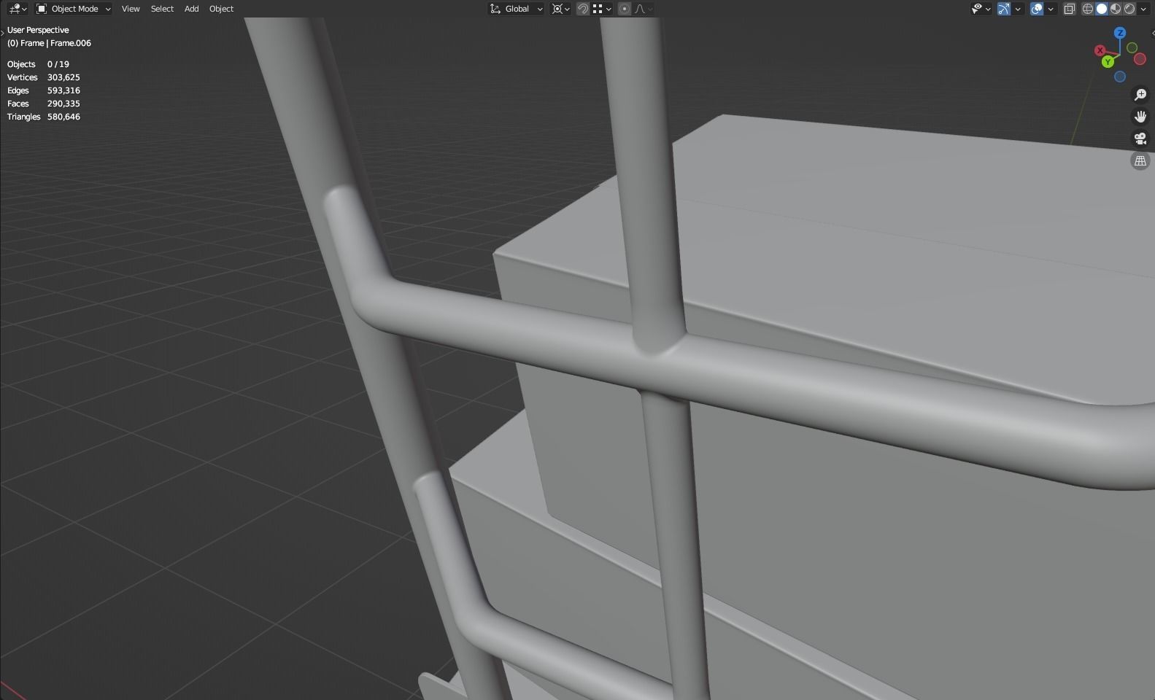
Task: Open the Object menu
Action: click(x=221, y=9)
